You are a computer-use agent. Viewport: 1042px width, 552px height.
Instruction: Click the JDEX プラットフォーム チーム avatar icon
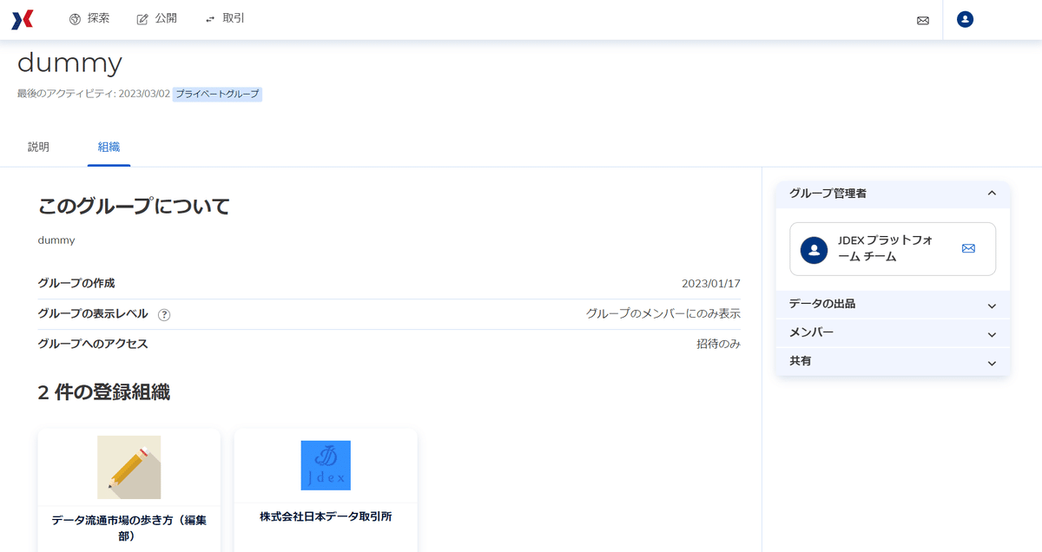(x=814, y=249)
